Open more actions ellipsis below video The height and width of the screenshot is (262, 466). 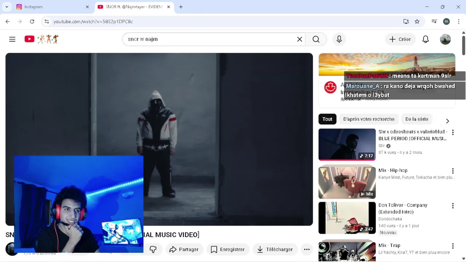coord(307,249)
